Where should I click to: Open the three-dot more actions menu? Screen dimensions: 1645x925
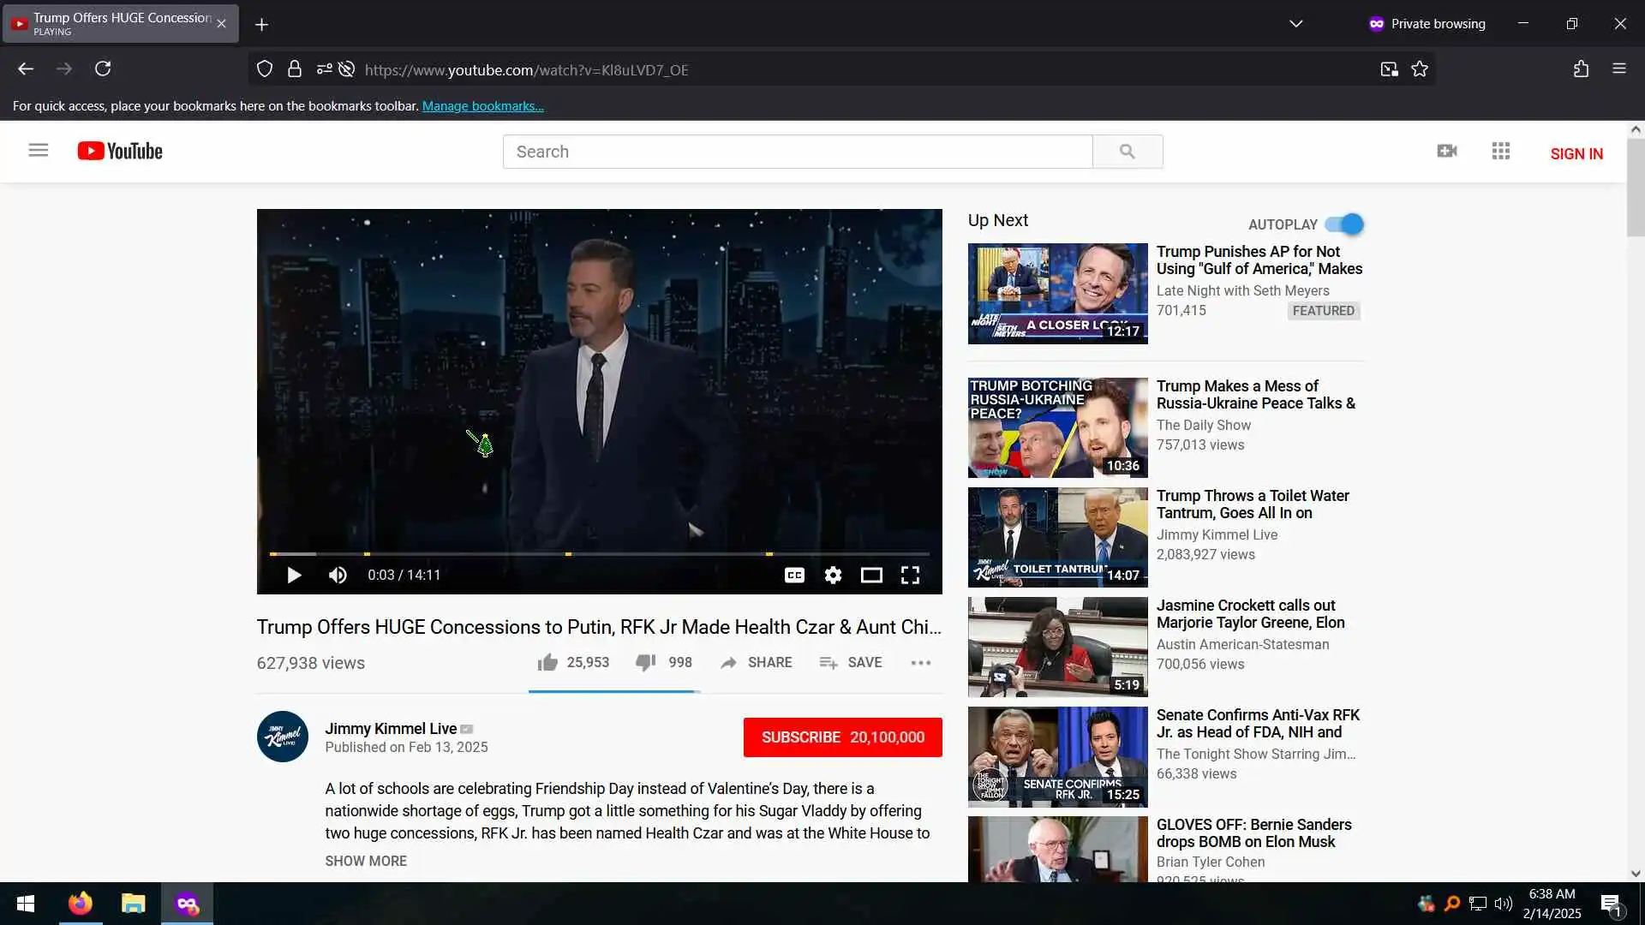tap(921, 663)
